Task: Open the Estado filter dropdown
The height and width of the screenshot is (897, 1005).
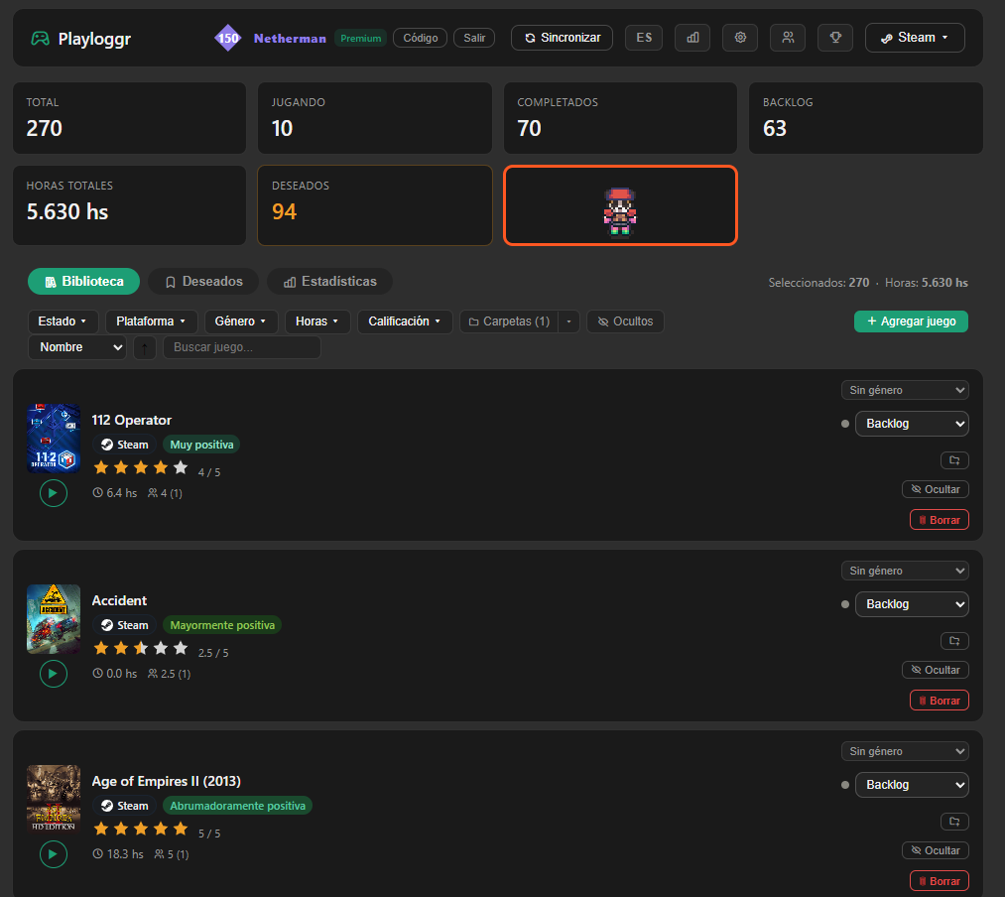Action: (x=63, y=321)
